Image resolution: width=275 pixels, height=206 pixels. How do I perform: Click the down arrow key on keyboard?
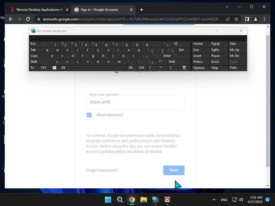pyautogui.click(x=161, y=68)
